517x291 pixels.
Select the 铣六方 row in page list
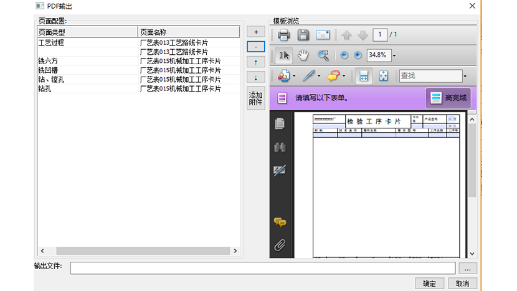point(87,61)
